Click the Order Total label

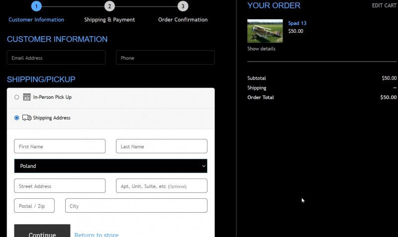click(260, 97)
